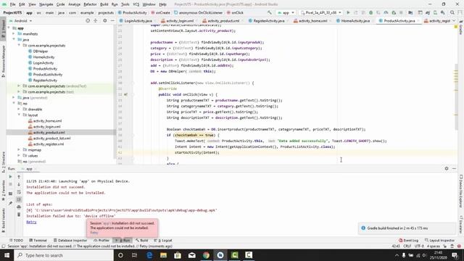This screenshot has height=261, width=464.
Task: Open the Profile app gauge icon
Action: 386,13
